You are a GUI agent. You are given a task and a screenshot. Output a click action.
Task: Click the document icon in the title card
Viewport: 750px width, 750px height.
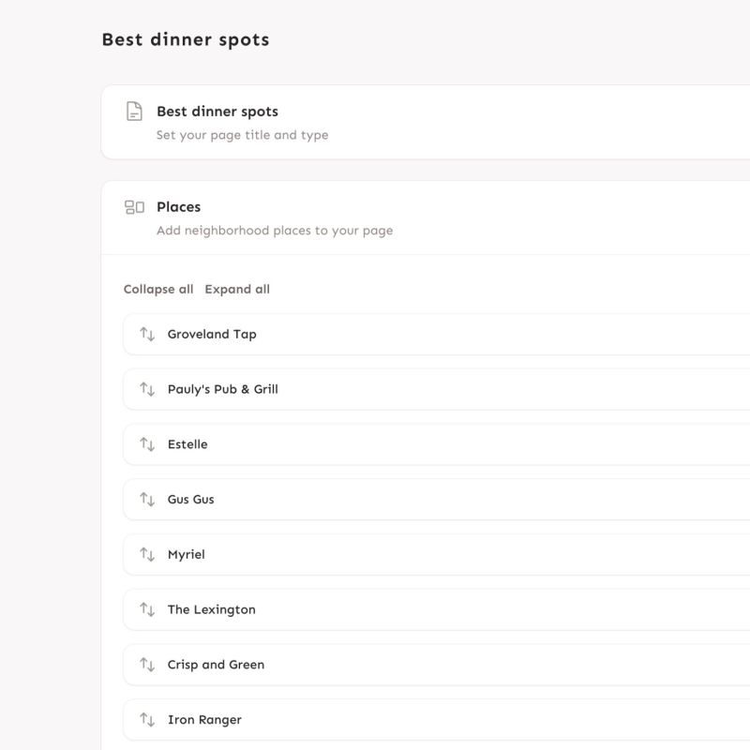[x=134, y=111]
